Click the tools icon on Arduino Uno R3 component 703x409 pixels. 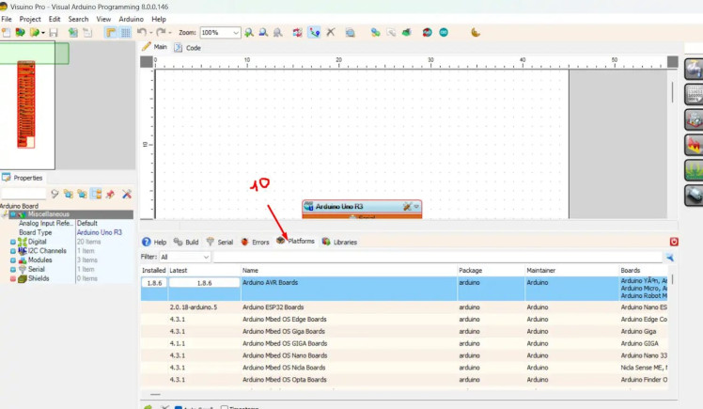point(407,206)
